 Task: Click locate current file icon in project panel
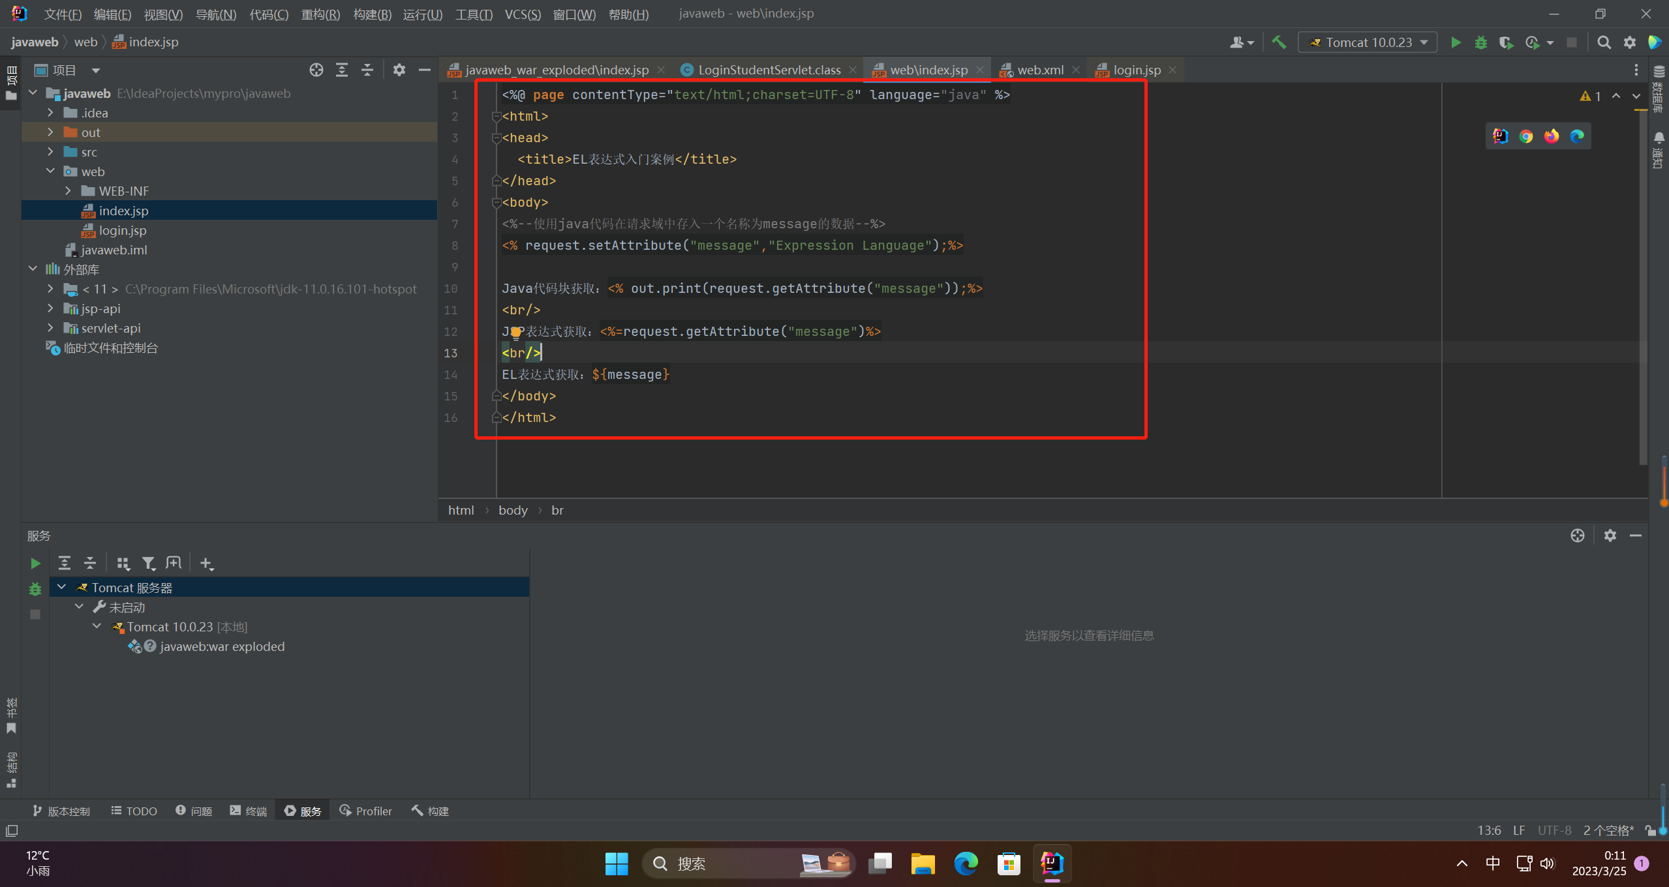pos(316,70)
